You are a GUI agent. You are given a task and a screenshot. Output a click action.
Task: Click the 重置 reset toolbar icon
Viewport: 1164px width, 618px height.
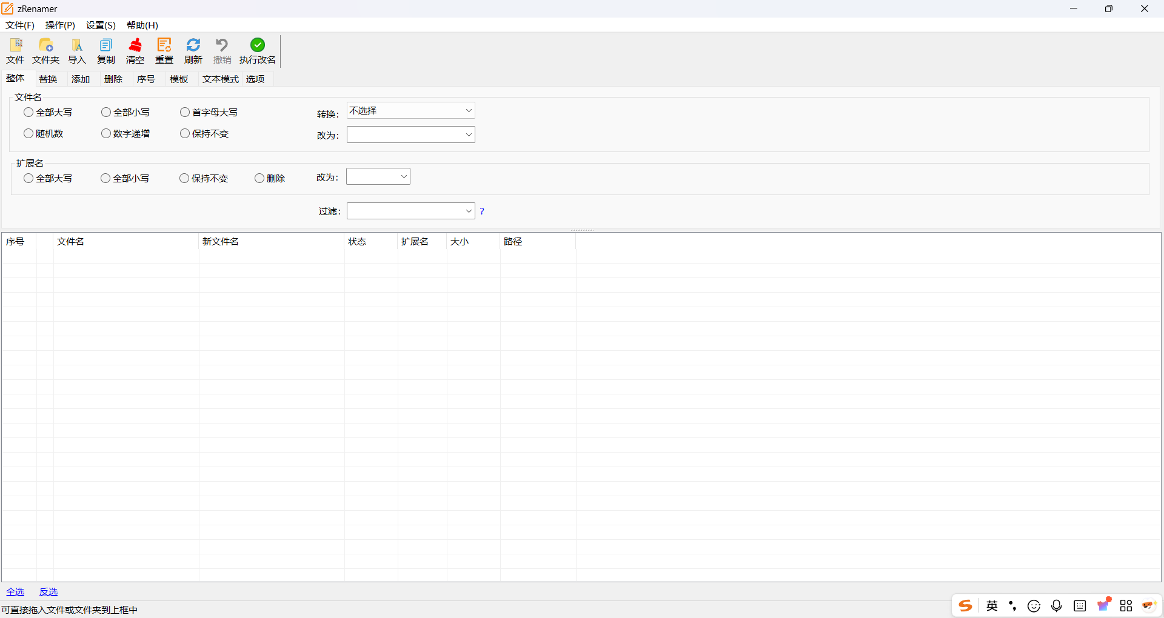[164, 45]
